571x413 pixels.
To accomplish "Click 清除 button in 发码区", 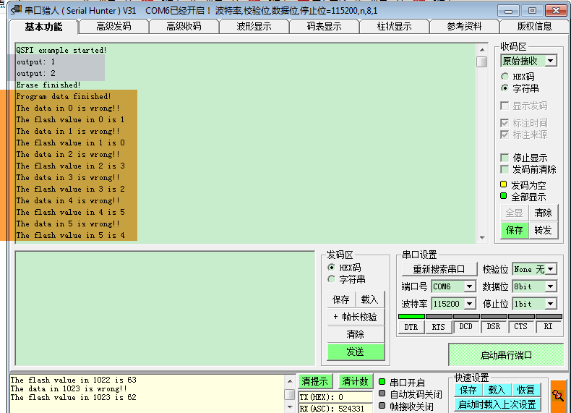I will coord(356,334).
